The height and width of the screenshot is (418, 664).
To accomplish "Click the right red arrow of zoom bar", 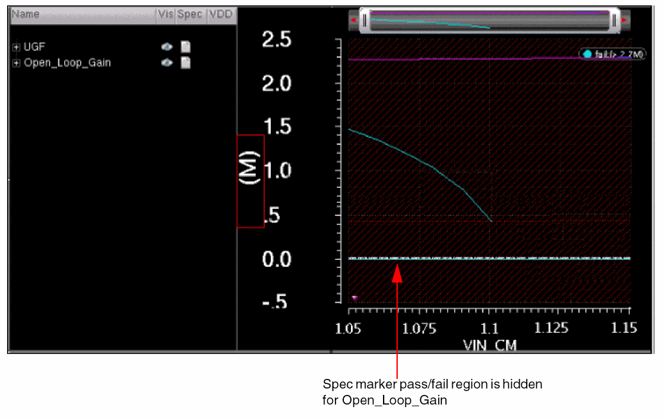I will 626,21.
